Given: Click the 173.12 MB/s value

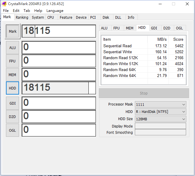Looking at the screenshot, I should pyautogui.click(x=161, y=46).
